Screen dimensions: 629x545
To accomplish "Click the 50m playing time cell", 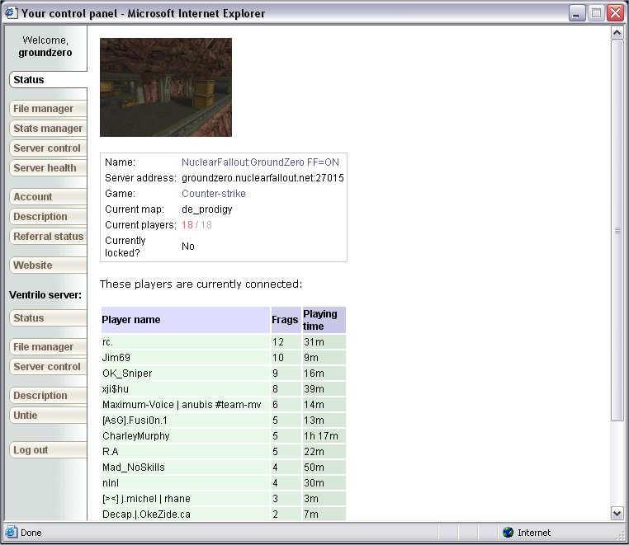I will tap(324, 467).
